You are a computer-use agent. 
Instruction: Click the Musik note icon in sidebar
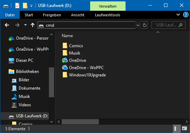[x=14, y=97]
